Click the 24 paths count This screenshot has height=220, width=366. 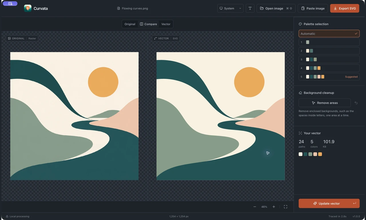pos(301,142)
